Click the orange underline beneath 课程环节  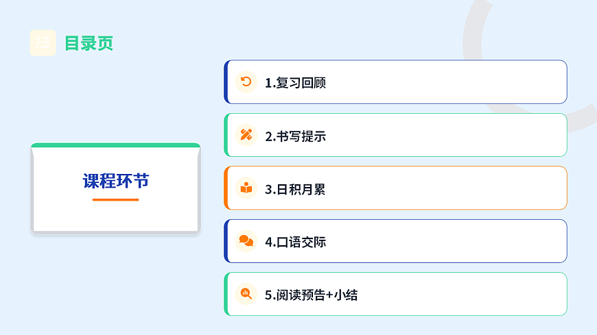click(116, 199)
